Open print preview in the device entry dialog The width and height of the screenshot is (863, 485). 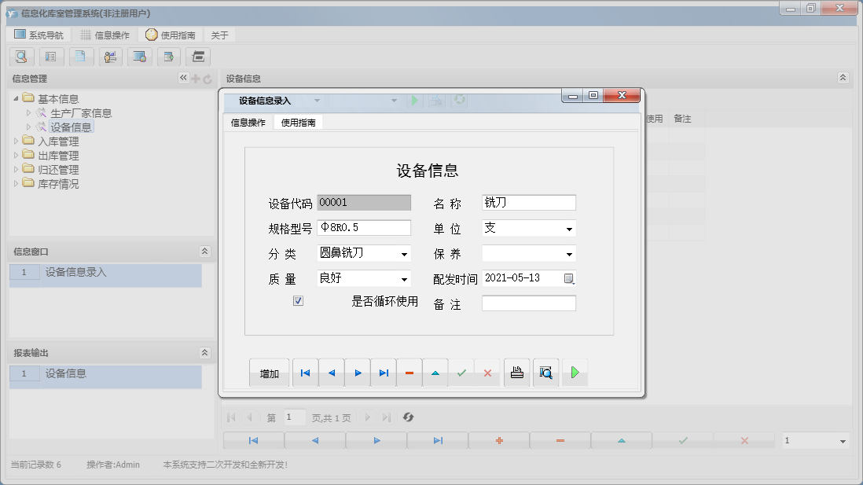[x=545, y=373]
